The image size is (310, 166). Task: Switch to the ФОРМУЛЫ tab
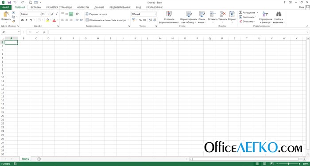83,8
